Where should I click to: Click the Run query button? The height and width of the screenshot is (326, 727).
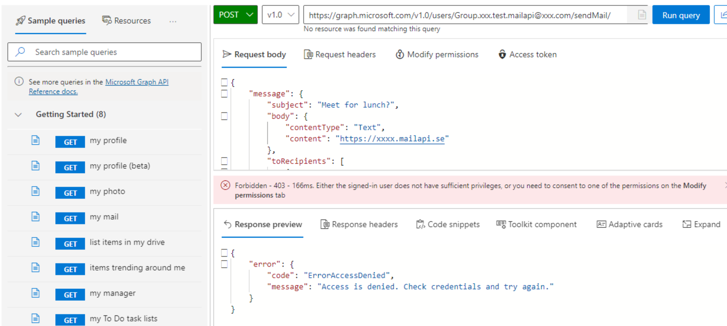[681, 15]
